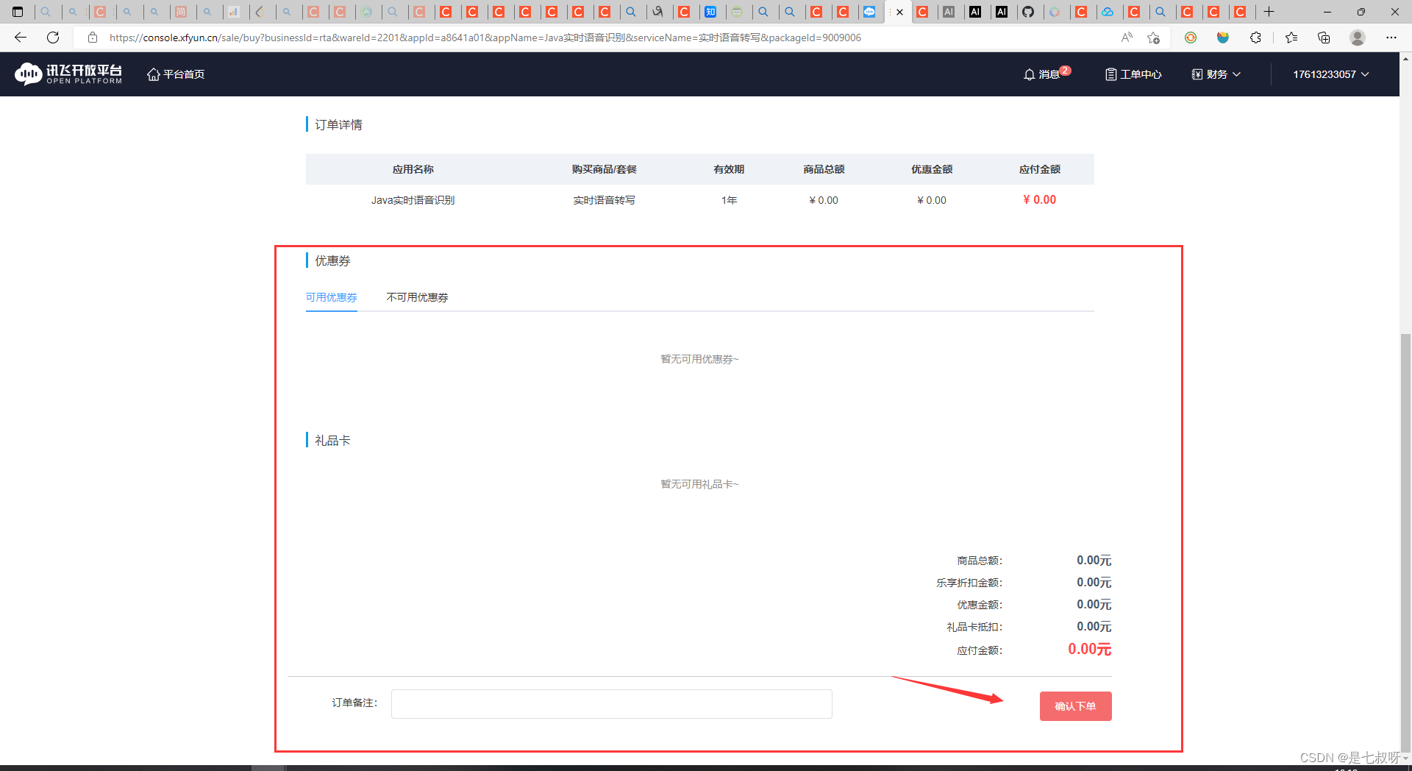This screenshot has height=771, width=1412.
Task: Click the red ¥ 0.00 payable amount
Action: pyautogui.click(x=1039, y=199)
